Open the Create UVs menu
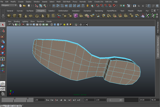The width and height of the screenshot is (160, 107). coord(99,2)
